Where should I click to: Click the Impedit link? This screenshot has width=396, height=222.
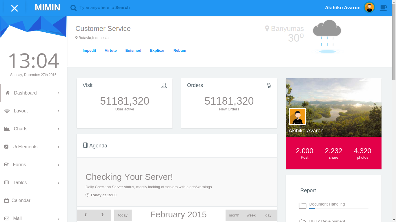point(89,50)
